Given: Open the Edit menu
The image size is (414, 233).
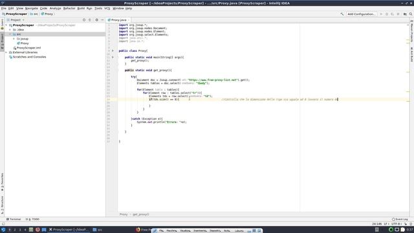Looking at the screenshot, I should pos(11,8).
